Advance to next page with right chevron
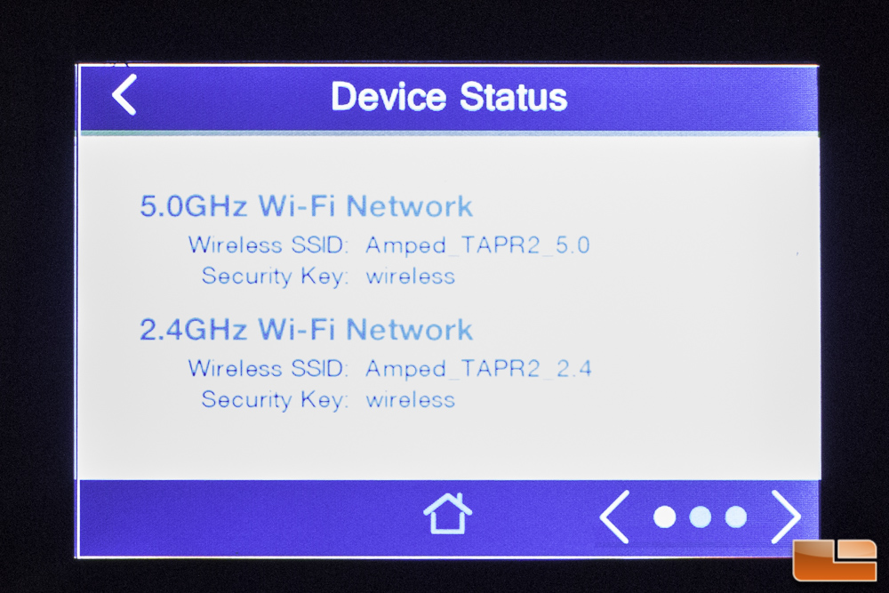The width and height of the screenshot is (889, 593). click(786, 517)
